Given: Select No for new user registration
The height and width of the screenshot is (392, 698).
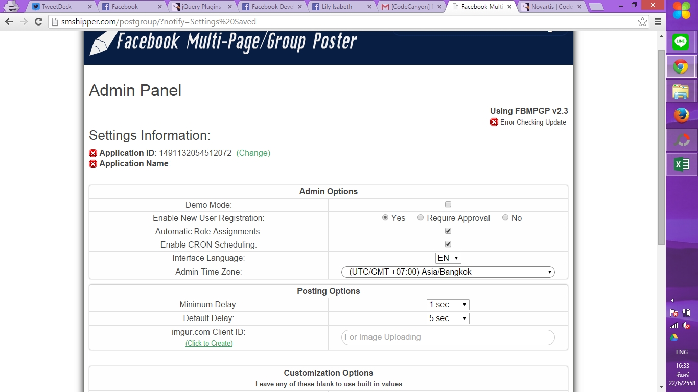Looking at the screenshot, I should pos(505,217).
